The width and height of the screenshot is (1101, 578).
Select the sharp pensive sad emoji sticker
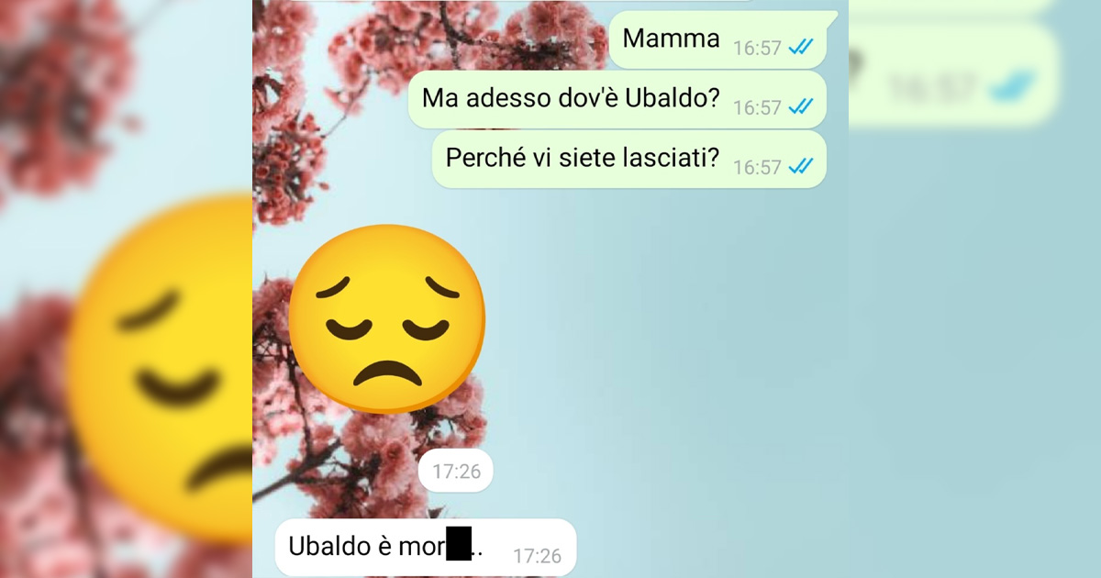click(386, 318)
